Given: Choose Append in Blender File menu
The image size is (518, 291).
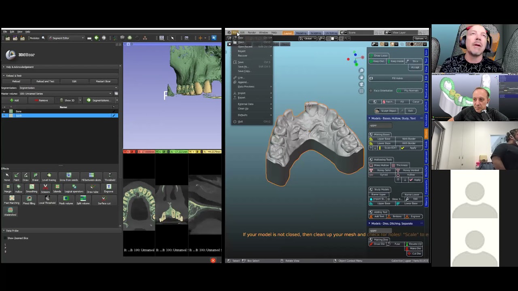Looking at the screenshot, I should pyautogui.click(x=252, y=82).
